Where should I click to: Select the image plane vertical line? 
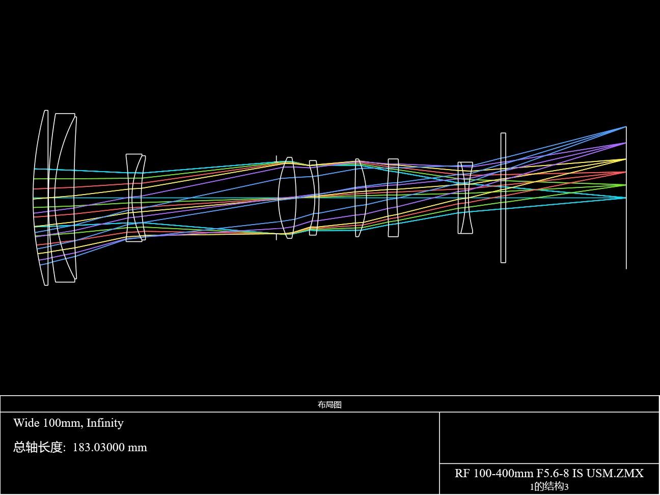[626, 198]
